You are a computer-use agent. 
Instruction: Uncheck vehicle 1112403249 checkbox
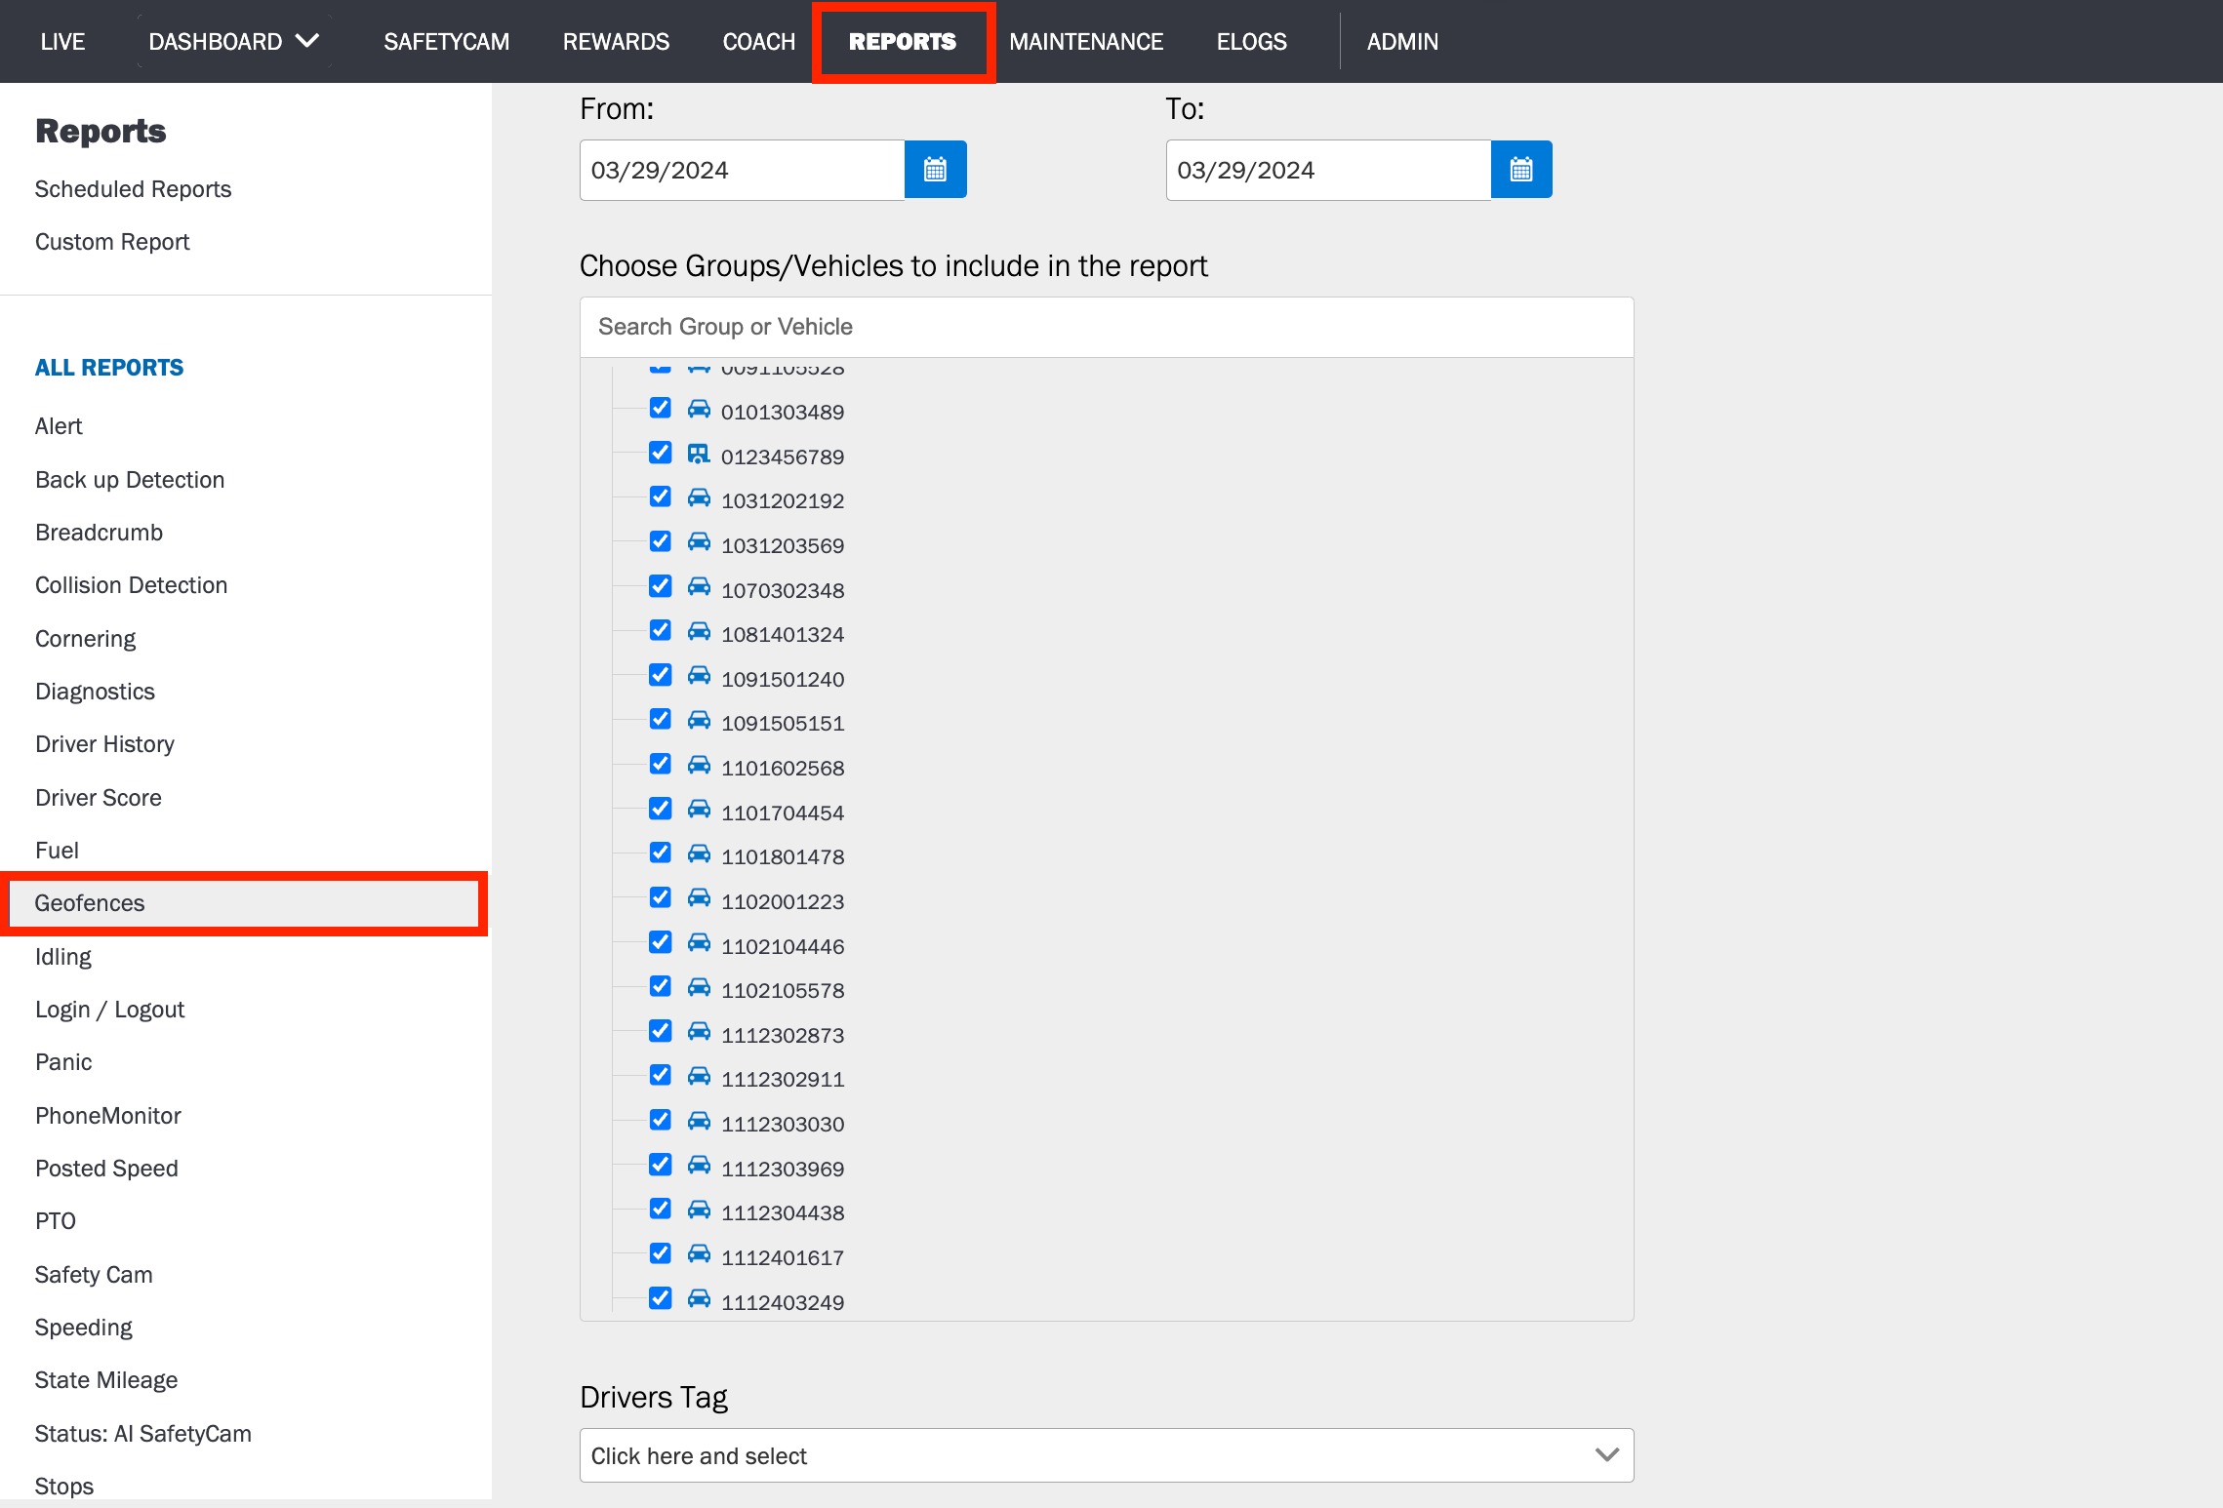click(661, 1298)
